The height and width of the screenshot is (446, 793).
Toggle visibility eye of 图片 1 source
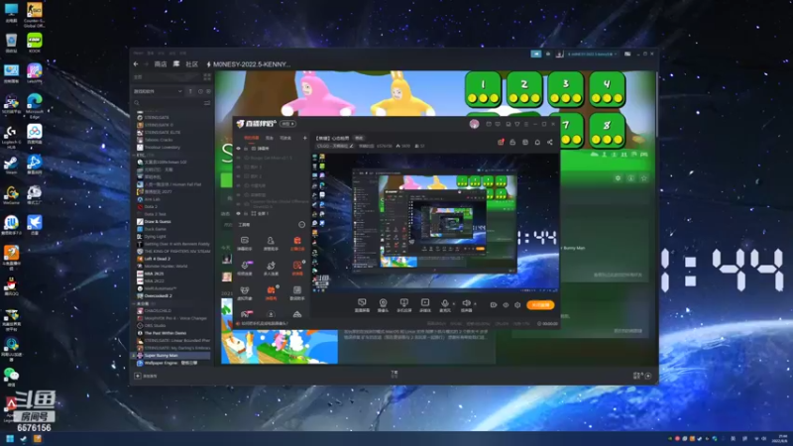238,167
